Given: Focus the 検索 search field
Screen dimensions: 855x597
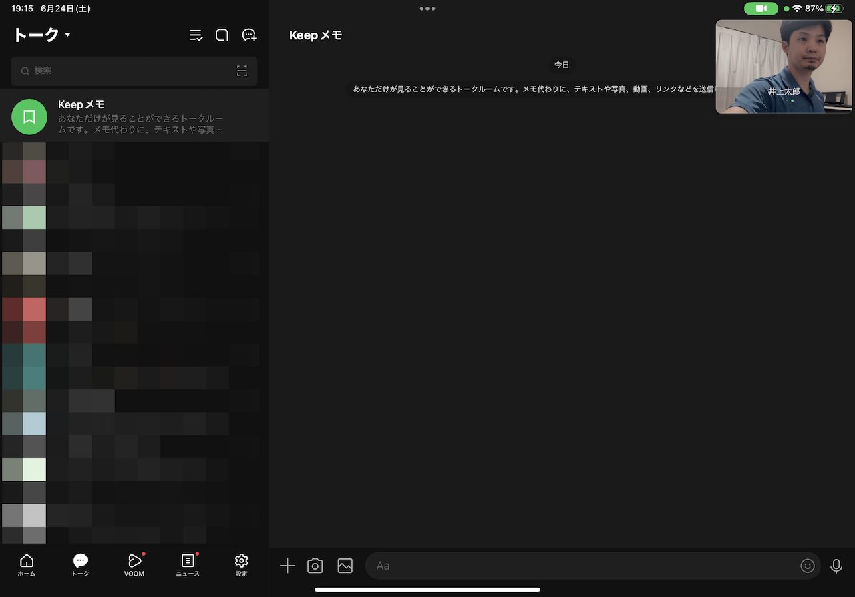Looking at the screenshot, I should tap(134, 71).
